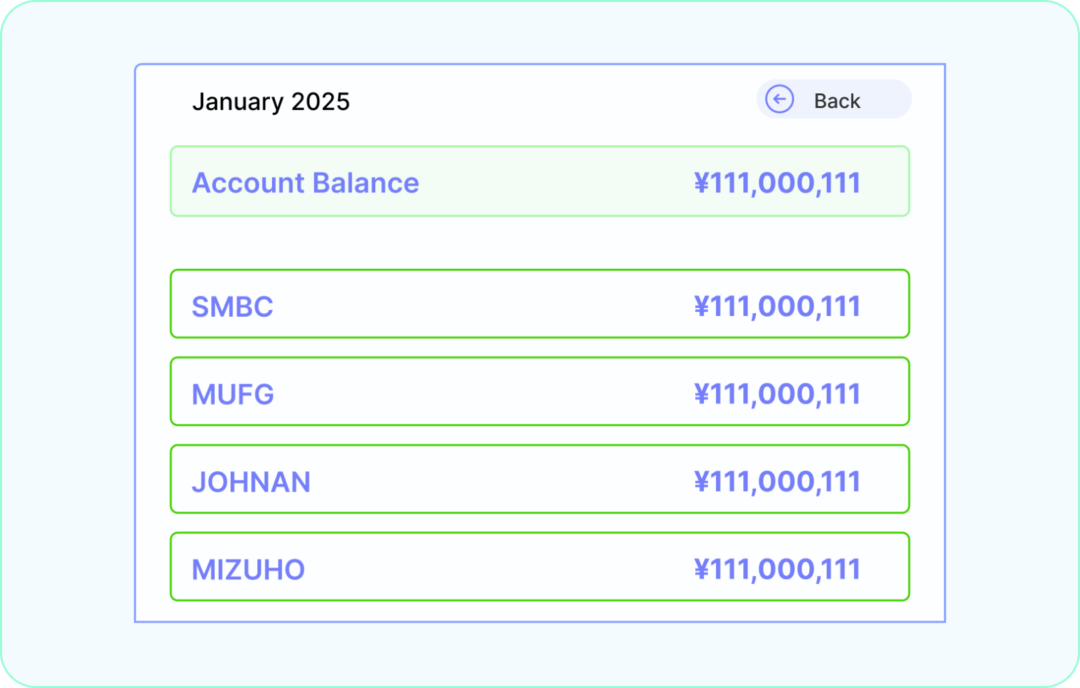Viewport: 1080px width, 688px height.
Task: Click the MIZUHO bank name
Action: [248, 571]
